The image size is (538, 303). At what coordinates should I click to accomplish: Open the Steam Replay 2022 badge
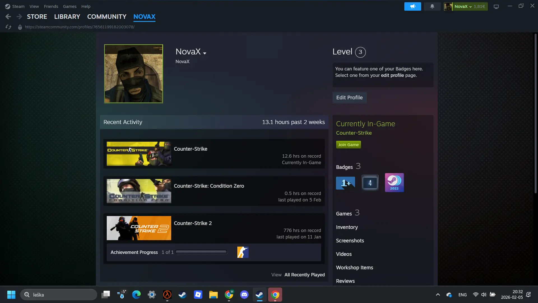[x=394, y=183]
